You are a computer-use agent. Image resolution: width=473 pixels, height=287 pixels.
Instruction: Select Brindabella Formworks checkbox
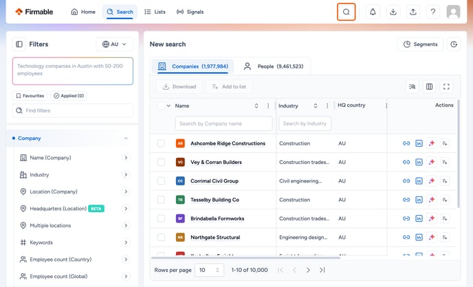tap(161, 218)
